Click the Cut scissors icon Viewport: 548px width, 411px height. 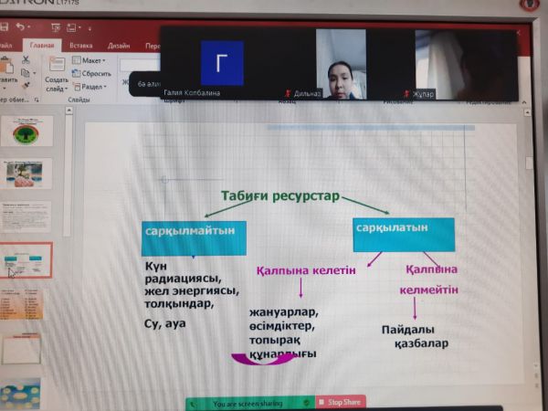pyautogui.click(x=24, y=59)
